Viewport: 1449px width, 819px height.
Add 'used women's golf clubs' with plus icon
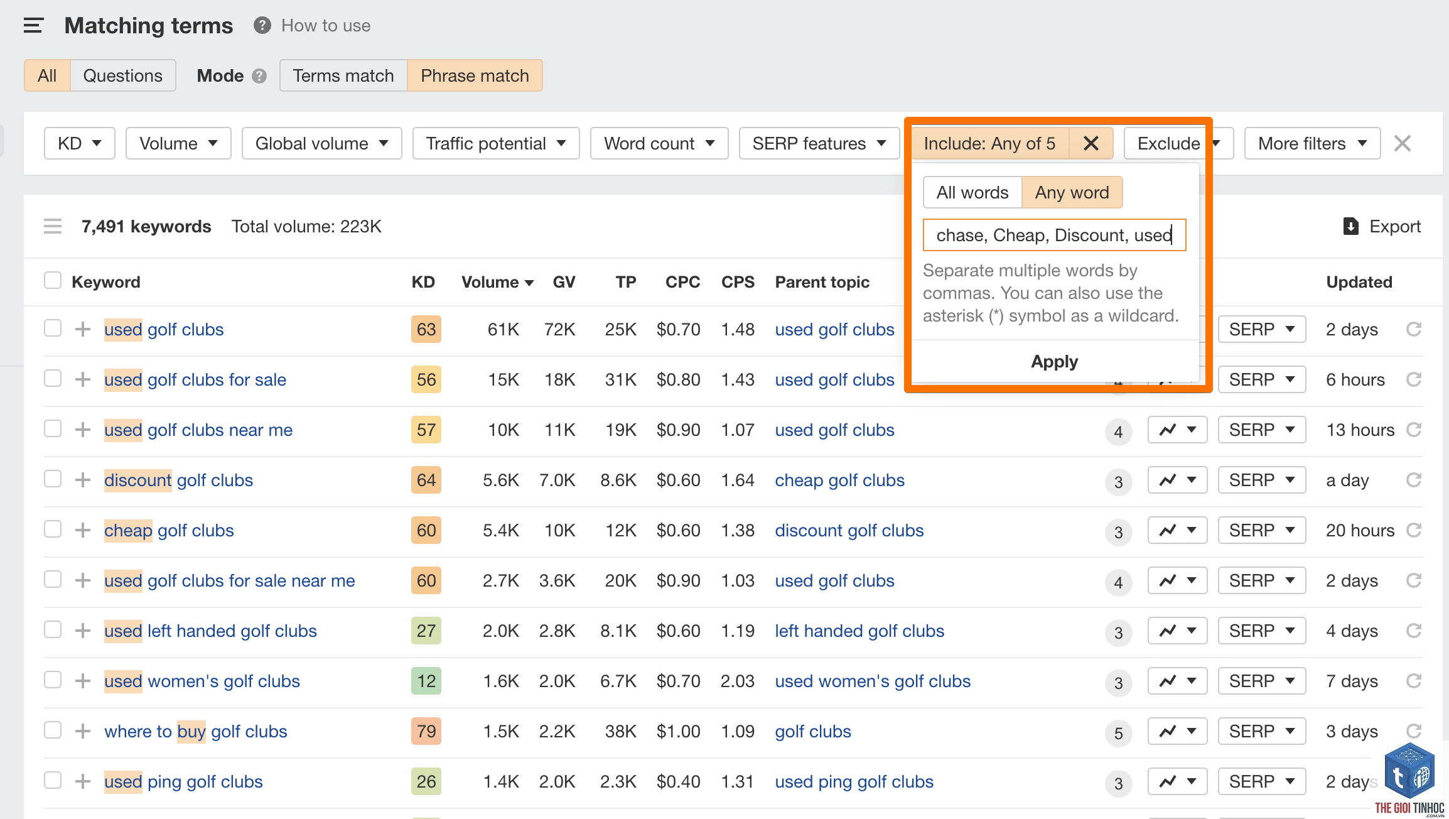[x=83, y=681]
